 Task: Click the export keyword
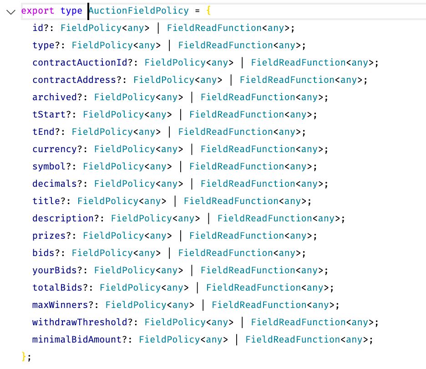point(38,10)
